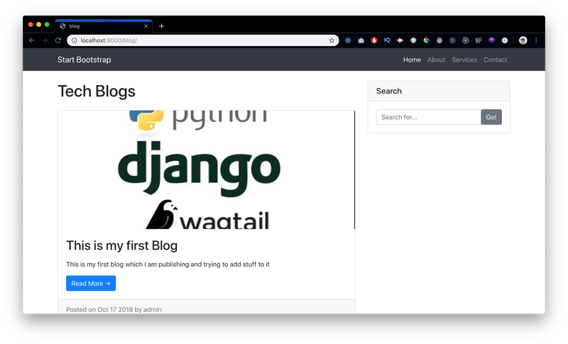The height and width of the screenshot is (344, 568).
Task: Open the Chrome three-dot menu
Action: 536,40
